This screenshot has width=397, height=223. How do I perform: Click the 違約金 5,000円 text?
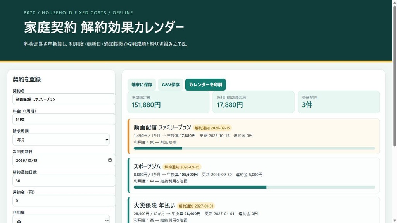click(249, 175)
